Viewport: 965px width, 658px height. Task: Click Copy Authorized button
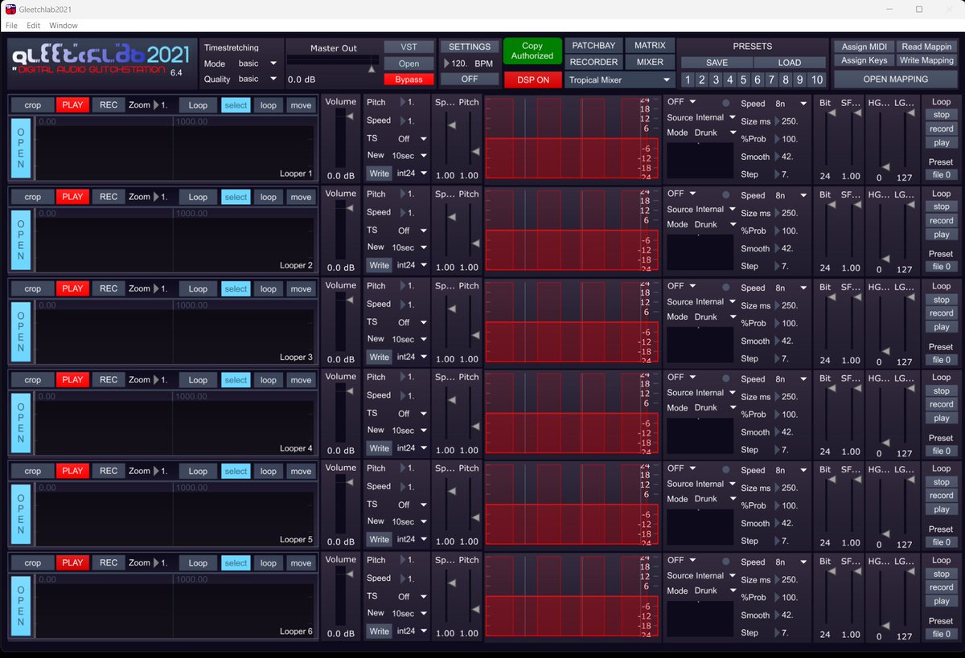532,51
